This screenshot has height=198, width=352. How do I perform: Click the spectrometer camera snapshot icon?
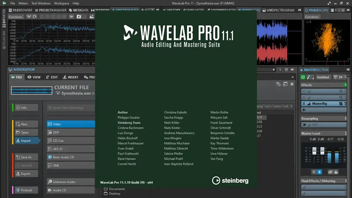[79, 17]
